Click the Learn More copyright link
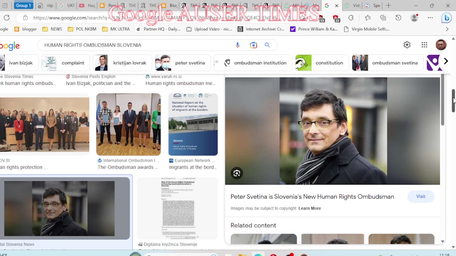This screenshot has width=456, height=256. click(310, 208)
